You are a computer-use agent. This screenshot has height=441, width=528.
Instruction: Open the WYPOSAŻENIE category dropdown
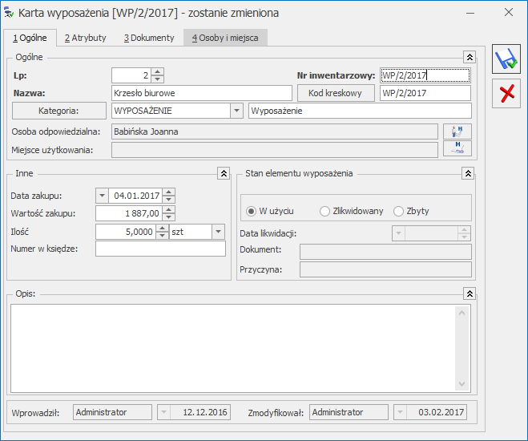click(236, 111)
